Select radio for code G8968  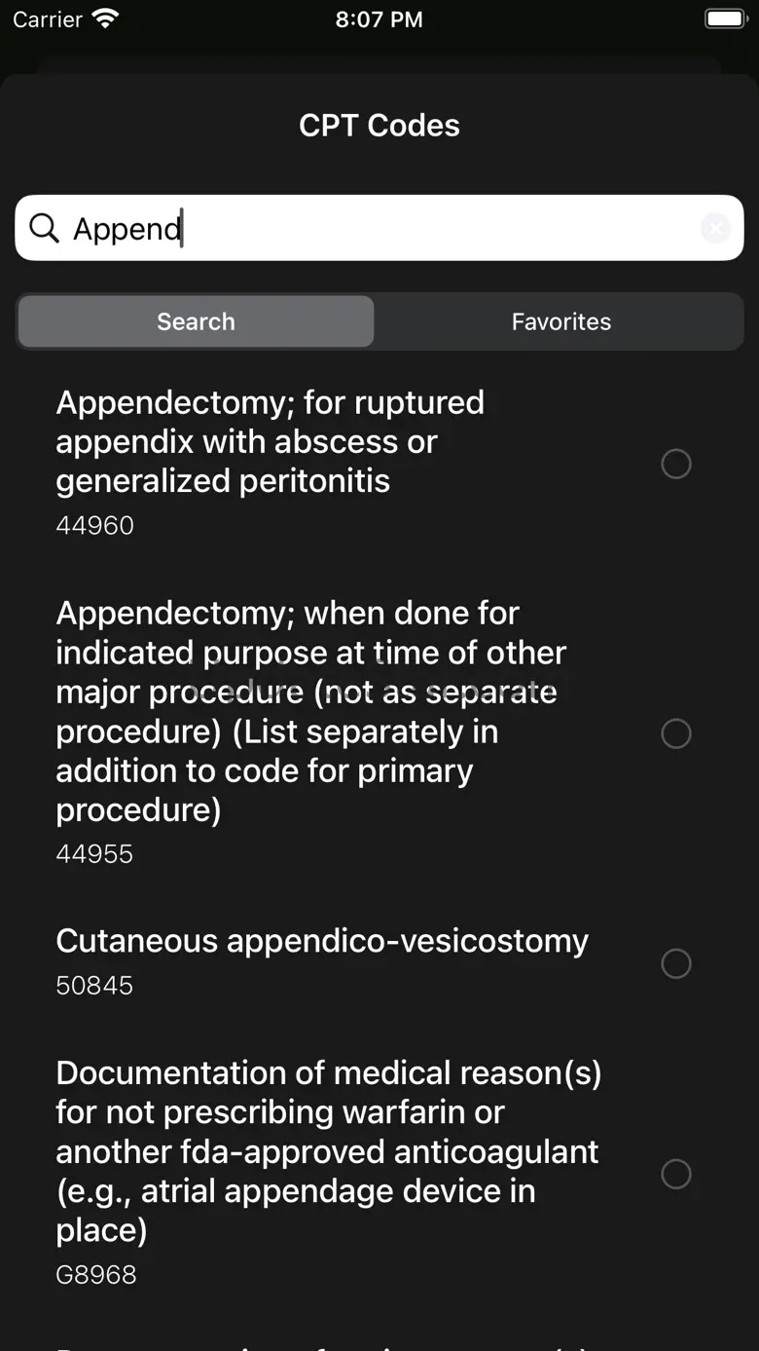(676, 1174)
